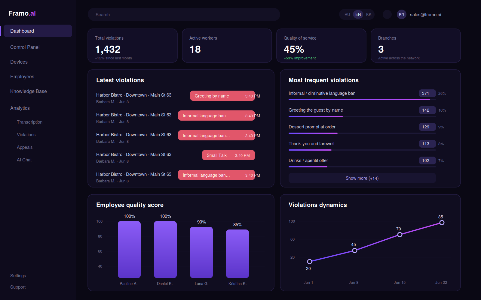Image resolution: width=481 pixels, height=300 pixels.
Task: Click the +53% improvement text
Action: tap(300, 58)
